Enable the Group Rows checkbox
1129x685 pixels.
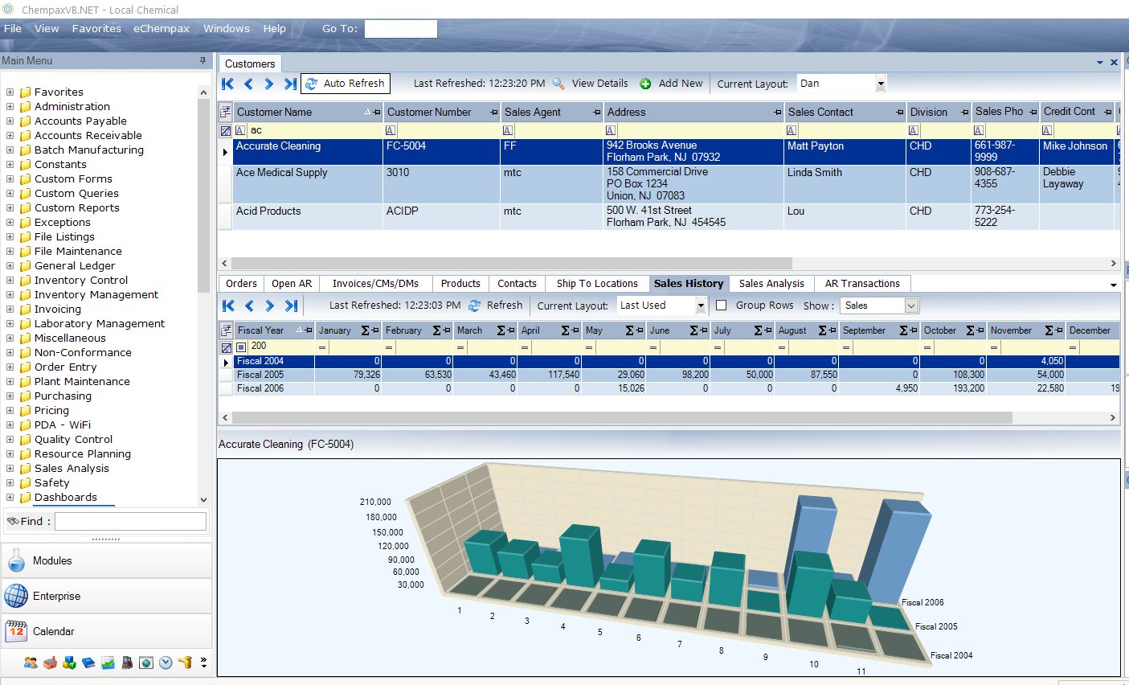coord(721,306)
